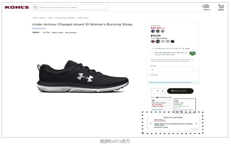This screenshot has width=231, height=145.
Task: Click the black running shoe image
Action: (83, 76)
